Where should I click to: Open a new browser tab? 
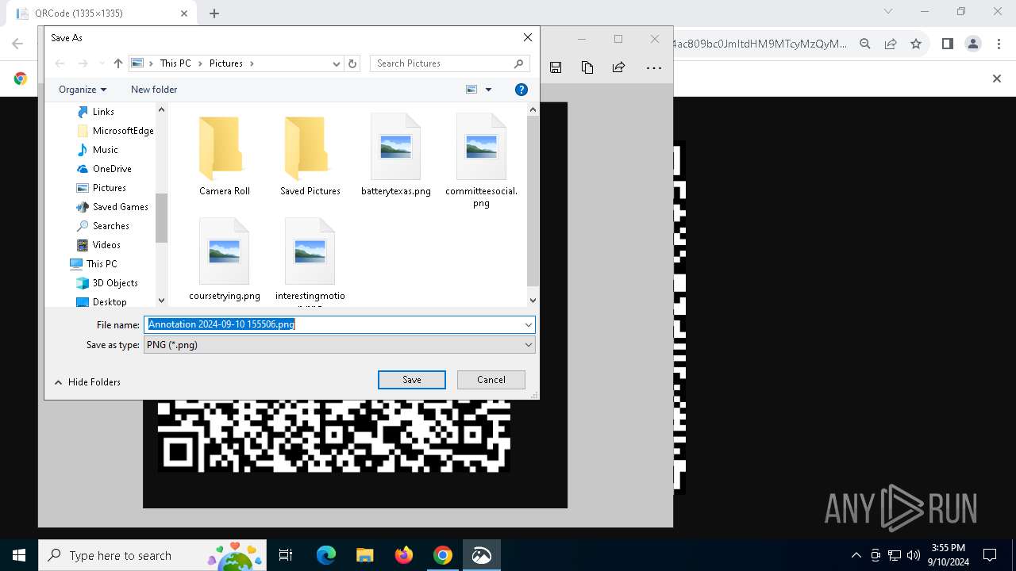click(214, 13)
